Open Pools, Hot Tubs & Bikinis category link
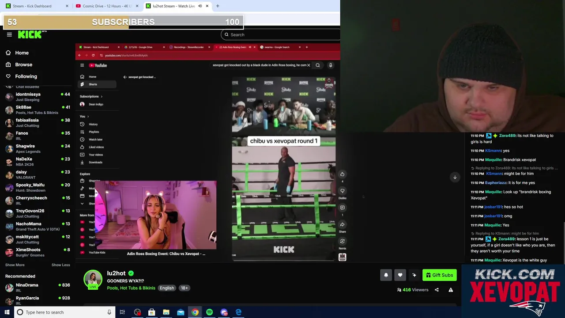This screenshot has width=565, height=318. coord(131,288)
